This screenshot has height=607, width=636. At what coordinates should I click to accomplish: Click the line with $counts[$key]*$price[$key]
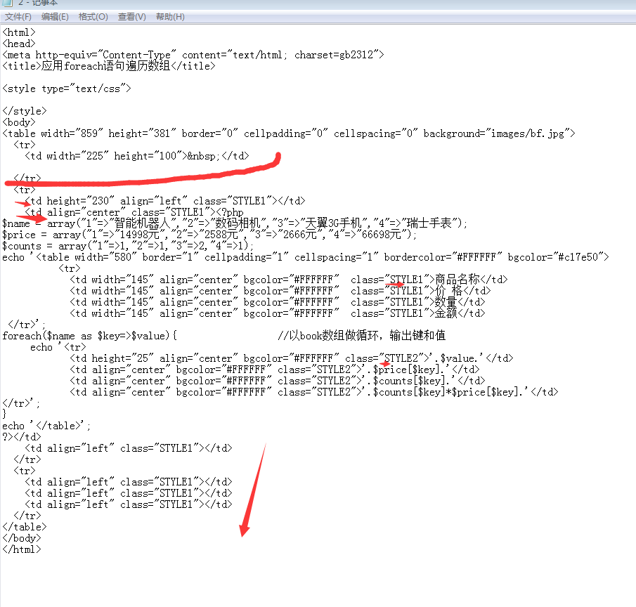coord(314,392)
